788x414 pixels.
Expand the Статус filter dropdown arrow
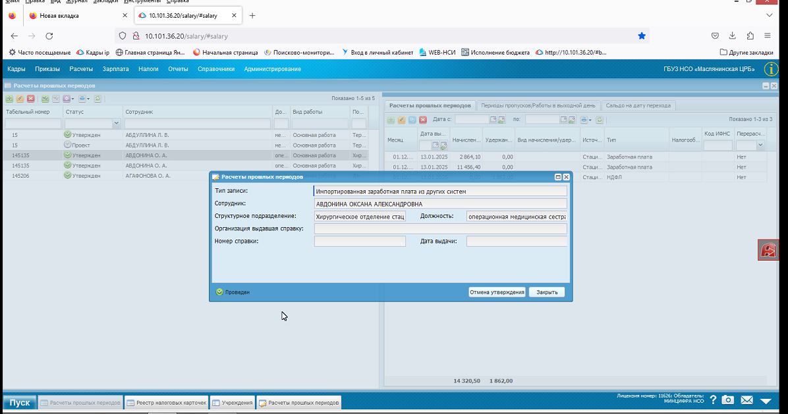click(116, 124)
